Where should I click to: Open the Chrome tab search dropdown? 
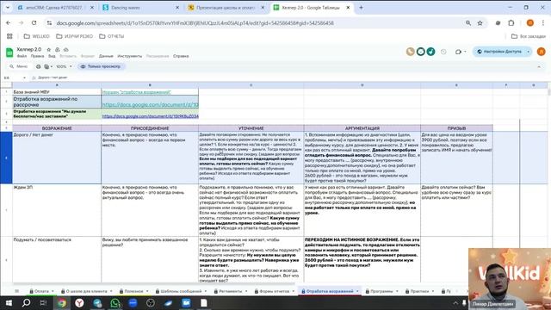(x=8, y=8)
